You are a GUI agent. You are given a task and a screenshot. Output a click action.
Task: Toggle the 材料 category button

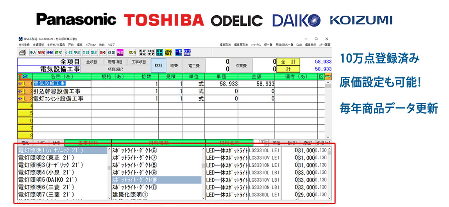click(158, 66)
